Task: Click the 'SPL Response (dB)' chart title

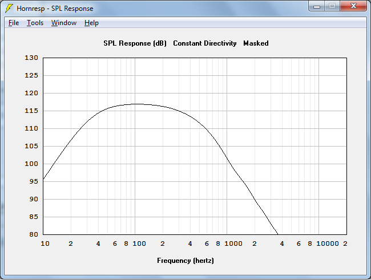Action: pyautogui.click(x=135, y=43)
